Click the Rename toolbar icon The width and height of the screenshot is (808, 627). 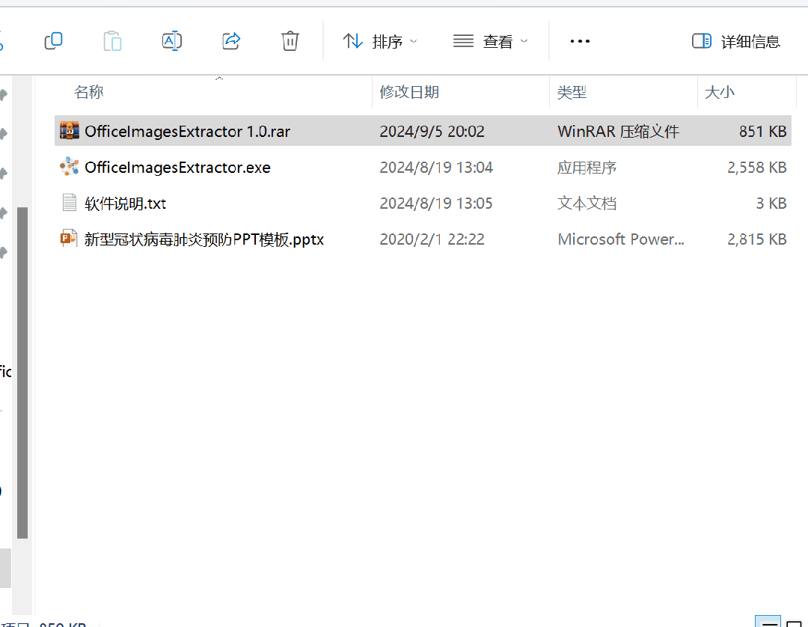click(x=171, y=40)
